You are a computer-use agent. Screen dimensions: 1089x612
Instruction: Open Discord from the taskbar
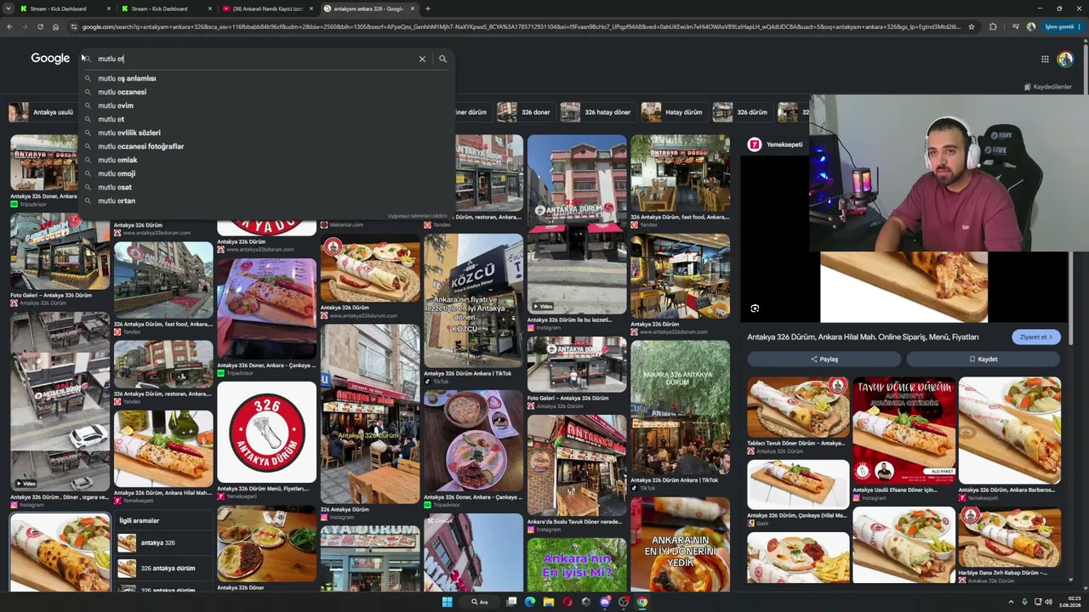(x=605, y=602)
